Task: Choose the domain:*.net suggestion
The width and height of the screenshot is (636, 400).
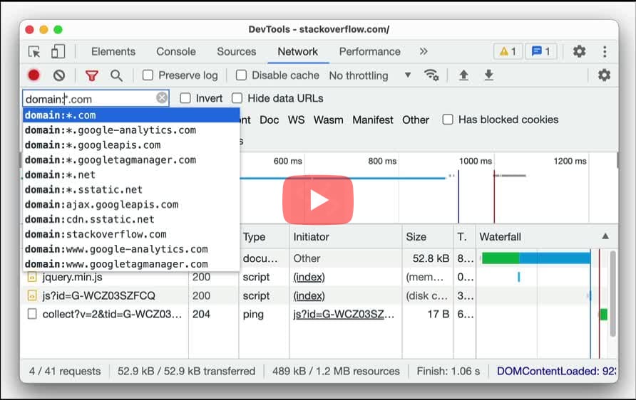Action: 131,175
